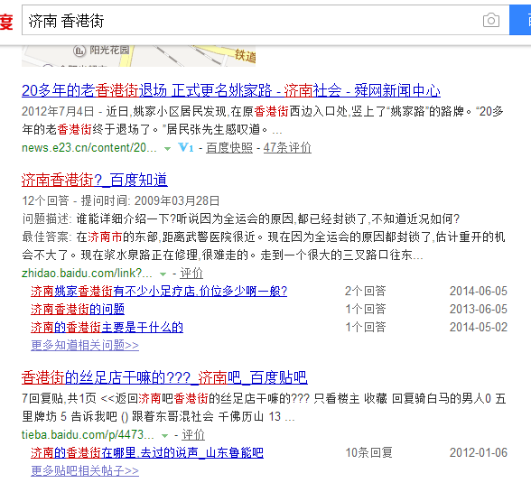Screen dimensions: 531x483
Task: Open result 香港街的丝足店干嘛的???_济南吧
Action: point(164,377)
